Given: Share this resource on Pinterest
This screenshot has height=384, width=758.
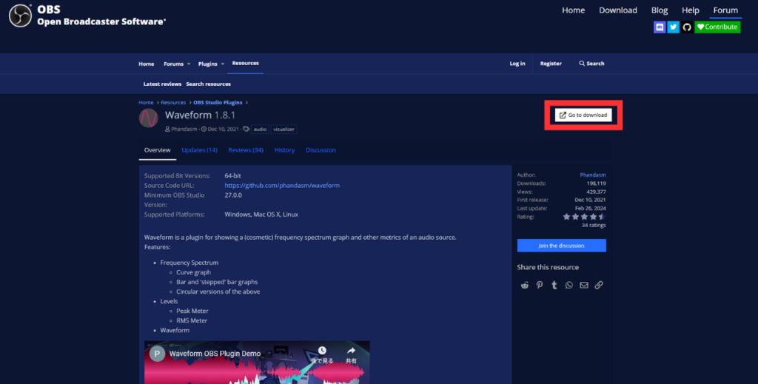Looking at the screenshot, I should (540, 285).
